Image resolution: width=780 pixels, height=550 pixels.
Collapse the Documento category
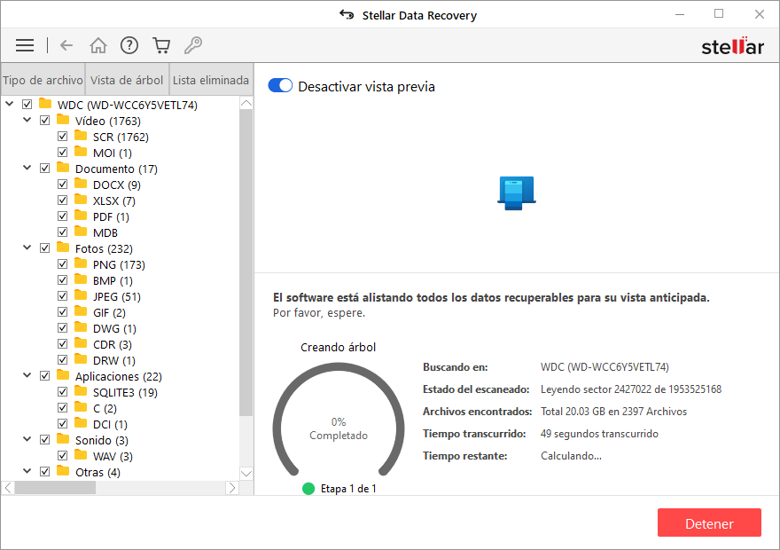coord(27,168)
